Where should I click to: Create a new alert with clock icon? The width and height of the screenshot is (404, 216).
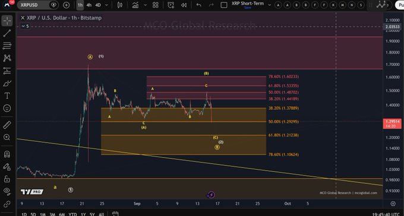tap(171, 5)
